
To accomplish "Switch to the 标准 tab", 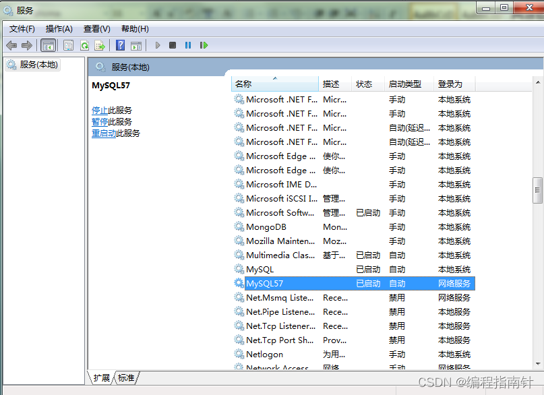I will tap(126, 377).
